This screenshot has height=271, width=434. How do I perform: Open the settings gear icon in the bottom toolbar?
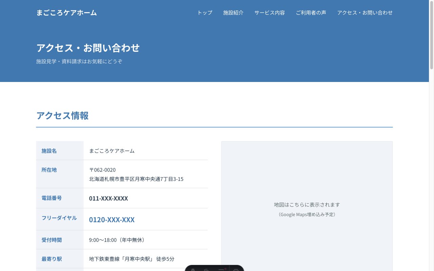[236, 270]
